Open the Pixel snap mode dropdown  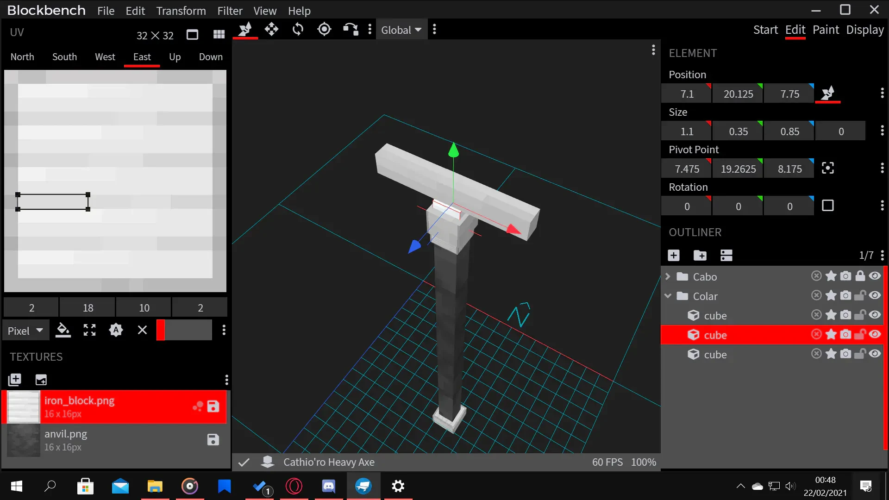(x=25, y=331)
